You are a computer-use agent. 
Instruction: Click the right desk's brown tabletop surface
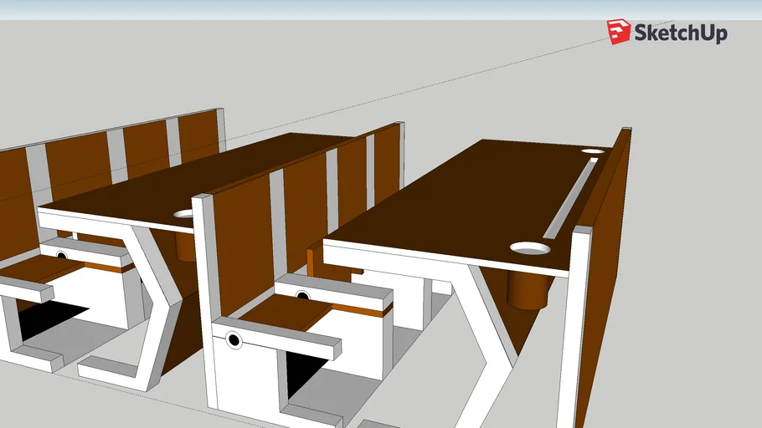point(469,201)
